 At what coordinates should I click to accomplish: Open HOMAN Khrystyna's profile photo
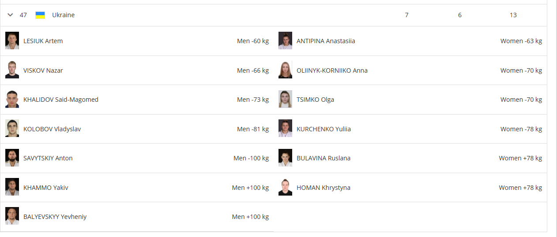pos(285,187)
